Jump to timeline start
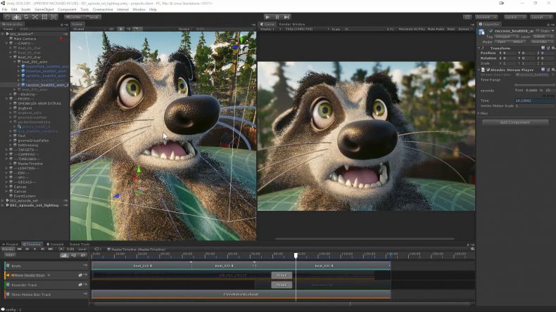This screenshot has height=312, width=556. click(x=19, y=249)
